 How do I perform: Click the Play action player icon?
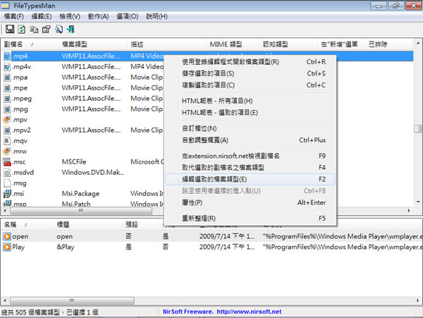[x=7, y=247]
